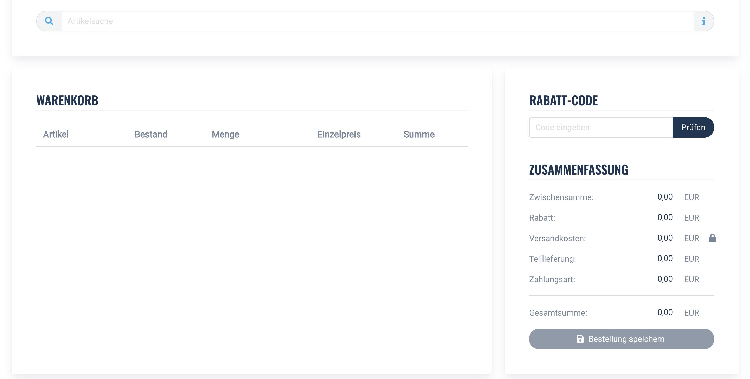This screenshot has width=750, height=379.
Task: Click the Warenkorb section heading
Action: click(x=67, y=100)
